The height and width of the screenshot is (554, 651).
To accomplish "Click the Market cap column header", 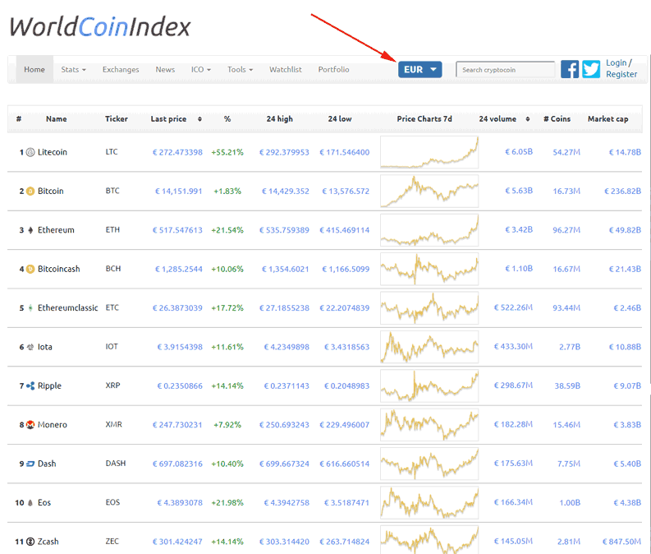I will (607, 119).
